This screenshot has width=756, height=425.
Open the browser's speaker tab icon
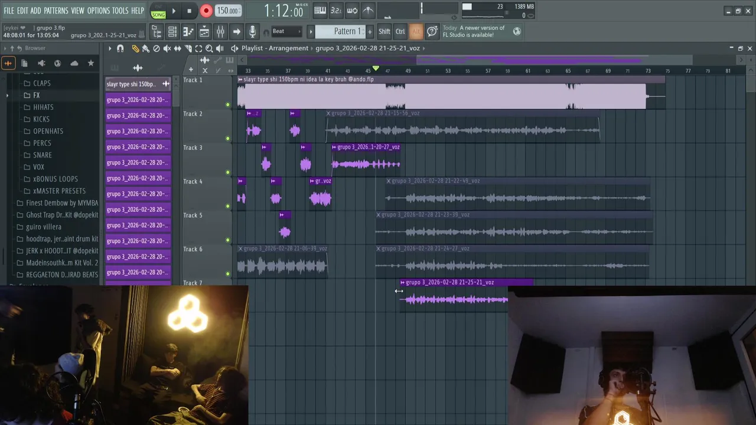[x=41, y=63]
